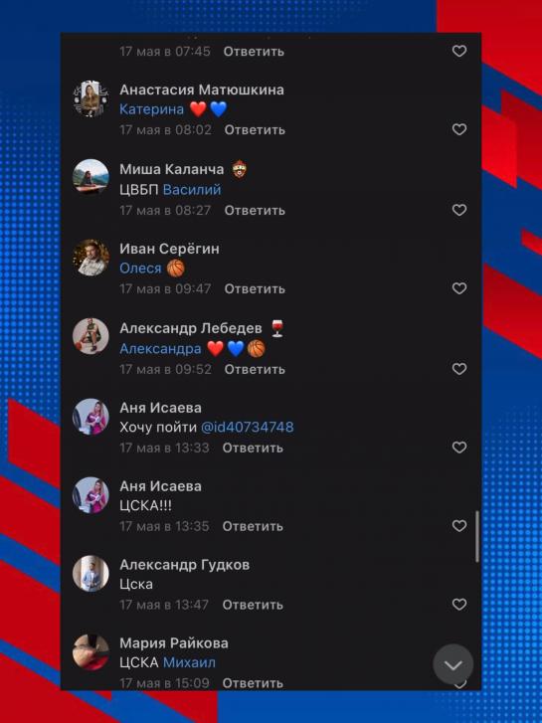Open Анастасия Матюшкина's profile avatar
The height and width of the screenshot is (723, 542).
(x=90, y=98)
